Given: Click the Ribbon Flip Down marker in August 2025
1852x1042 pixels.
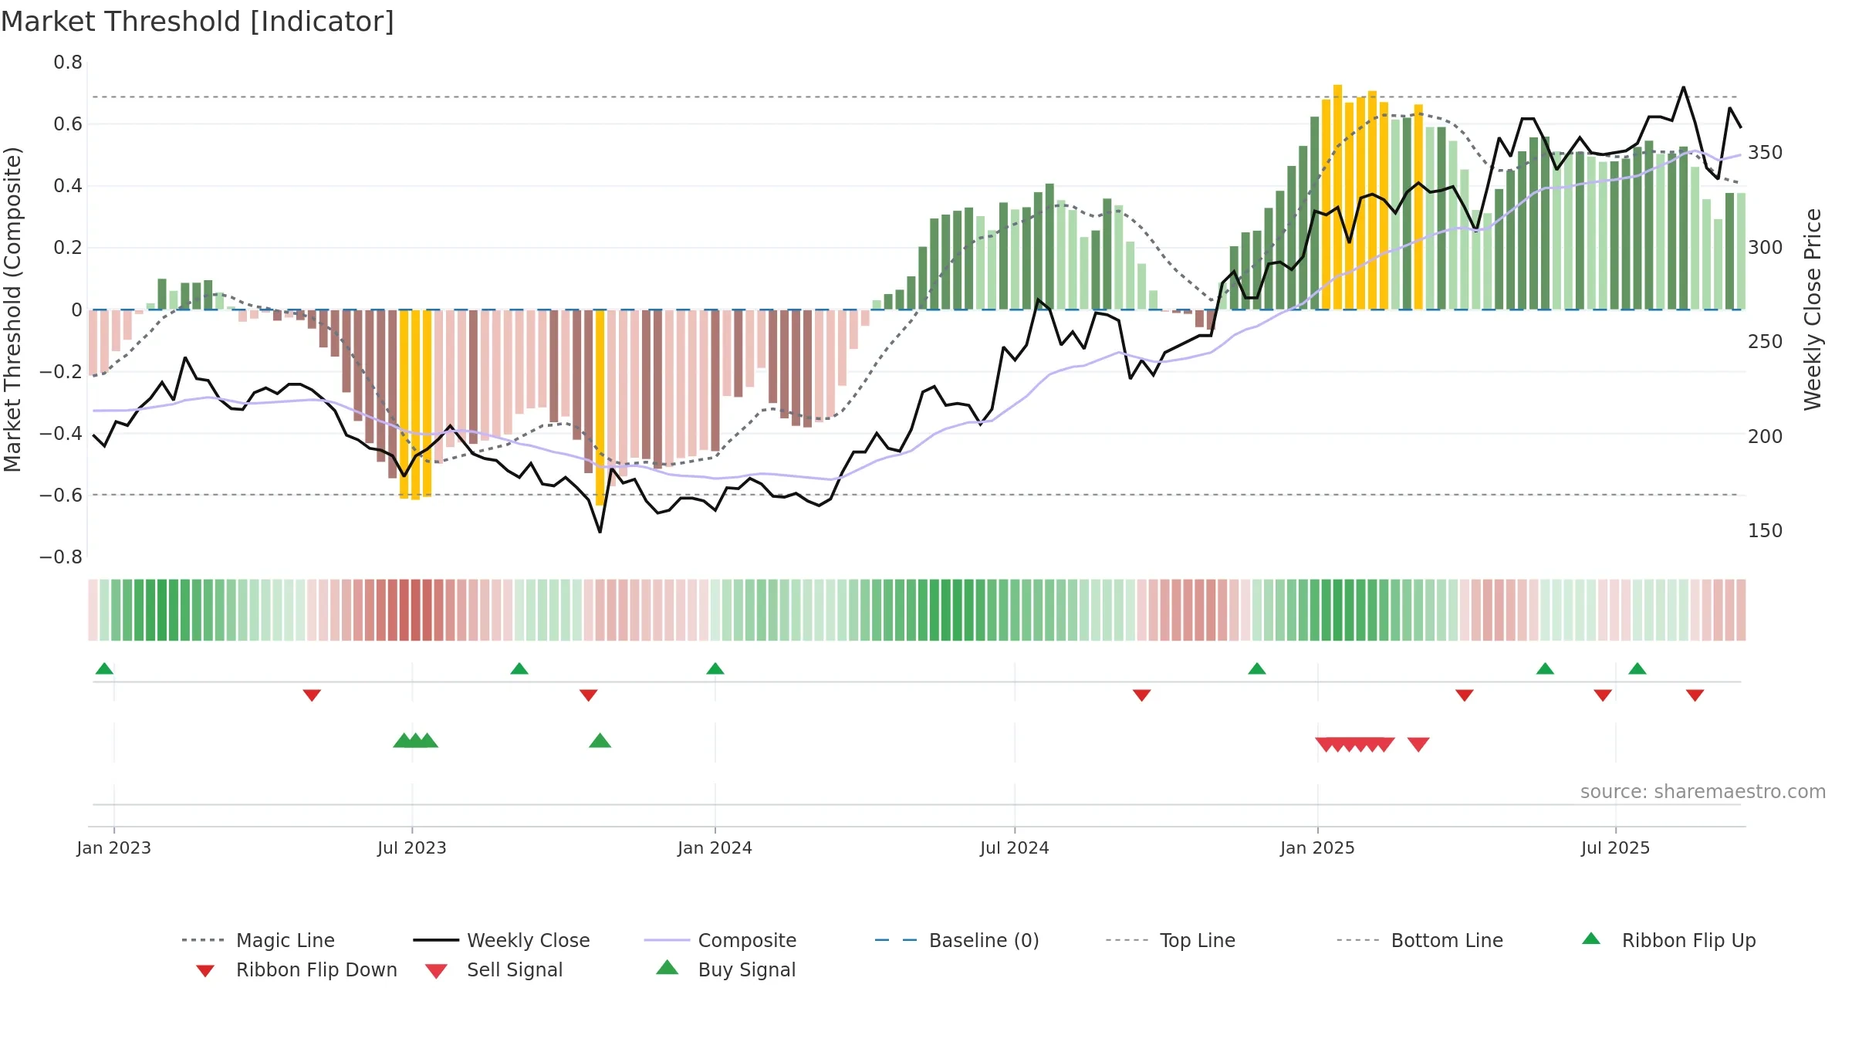Looking at the screenshot, I should [x=1695, y=695].
